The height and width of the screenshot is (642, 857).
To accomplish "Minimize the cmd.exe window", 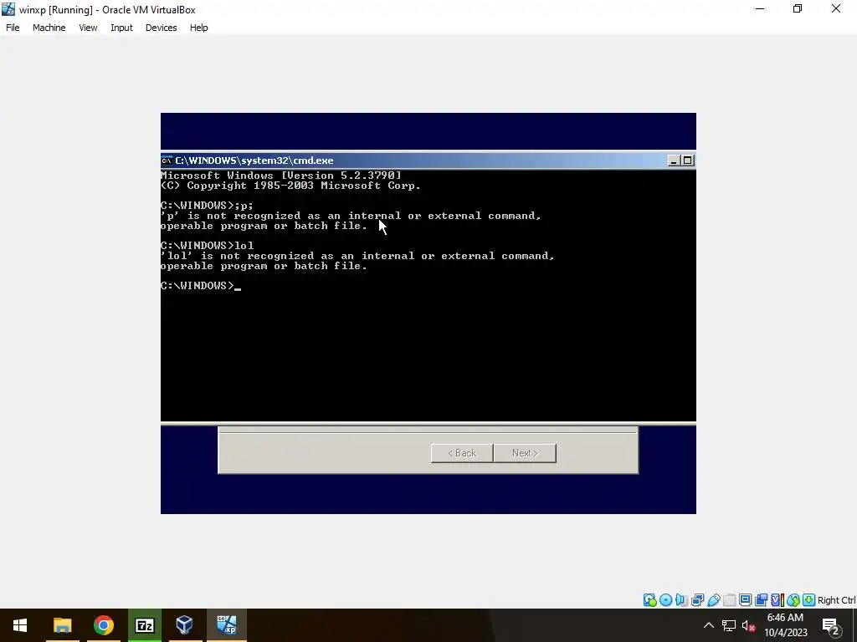I will 674,160.
